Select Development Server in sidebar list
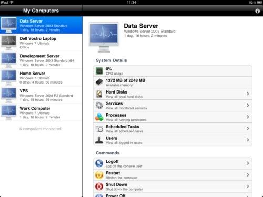 coord(41,60)
